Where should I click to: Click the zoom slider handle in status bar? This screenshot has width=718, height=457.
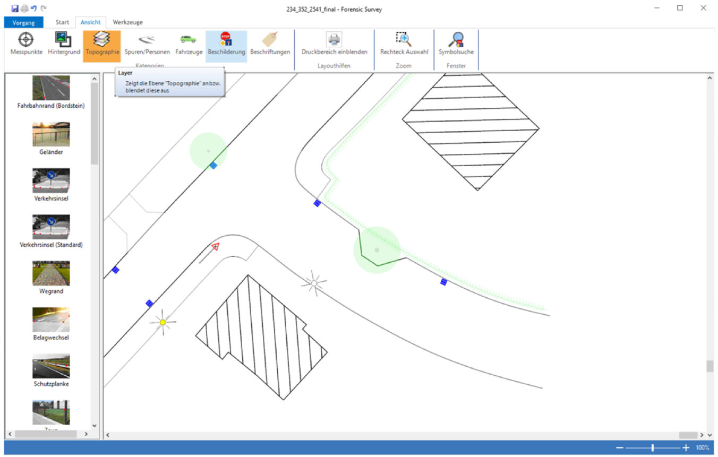tap(653, 448)
